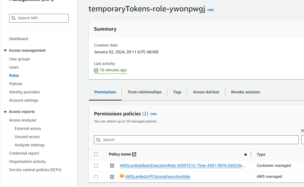Open Policies in the sidebar

click(16, 84)
